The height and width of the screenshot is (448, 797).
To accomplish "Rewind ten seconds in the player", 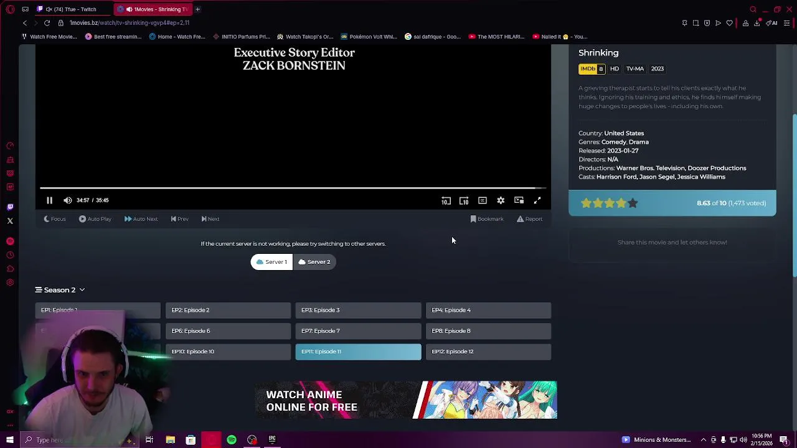I will click(446, 200).
